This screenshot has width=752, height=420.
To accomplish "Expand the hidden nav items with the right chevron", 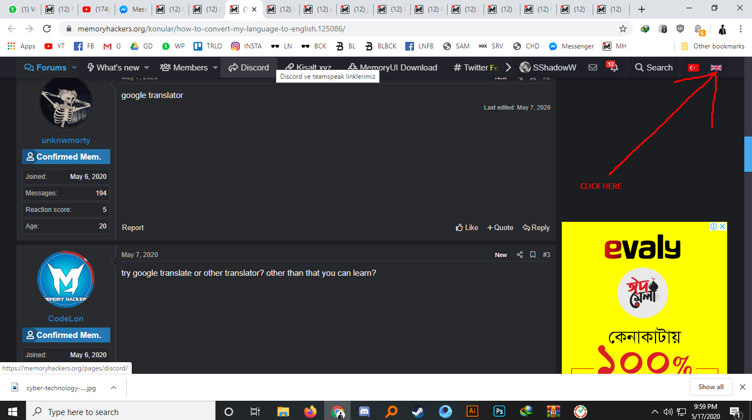I will click(x=508, y=68).
